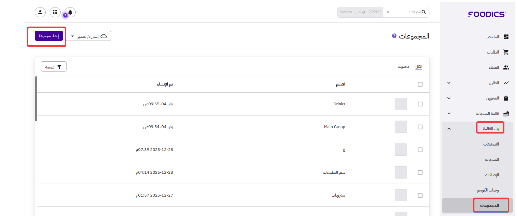This screenshot has width=517, height=216.
Task: Click the تصفية filter button
Action: click(x=54, y=67)
